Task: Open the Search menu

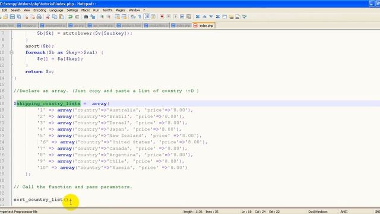Action: point(15,10)
